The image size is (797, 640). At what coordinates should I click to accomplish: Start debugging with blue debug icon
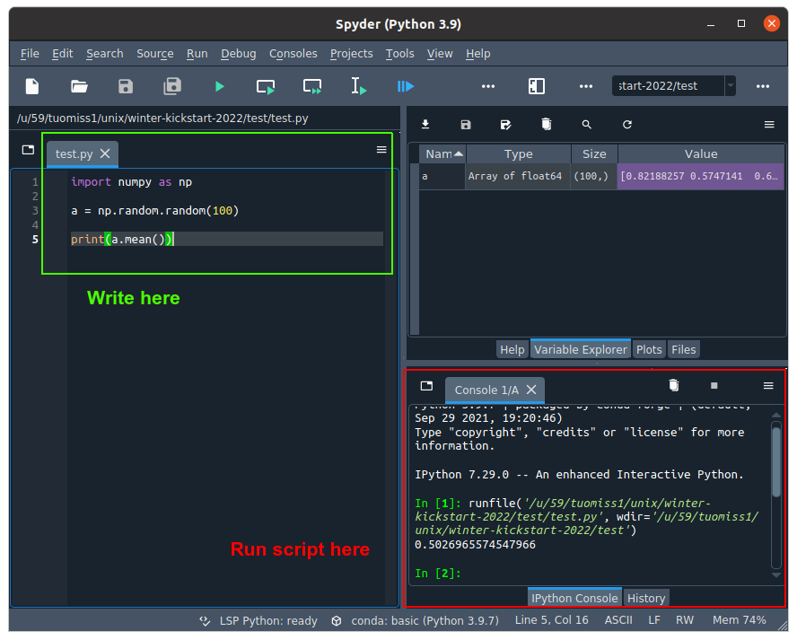pos(406,86)
